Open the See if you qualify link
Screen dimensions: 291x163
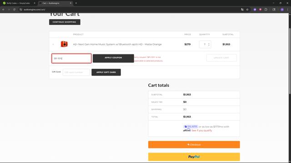click(x=202, y=130)
